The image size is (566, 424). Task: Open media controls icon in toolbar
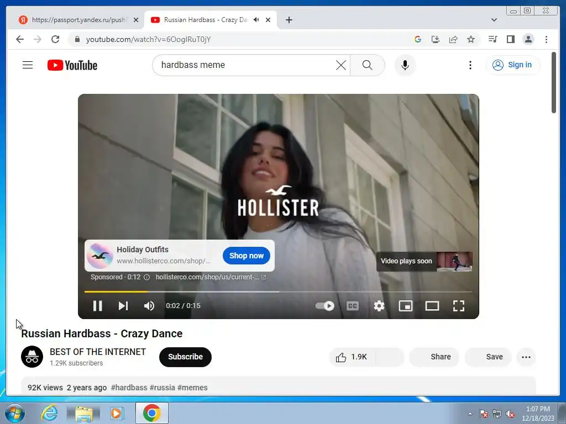point(492,39)
